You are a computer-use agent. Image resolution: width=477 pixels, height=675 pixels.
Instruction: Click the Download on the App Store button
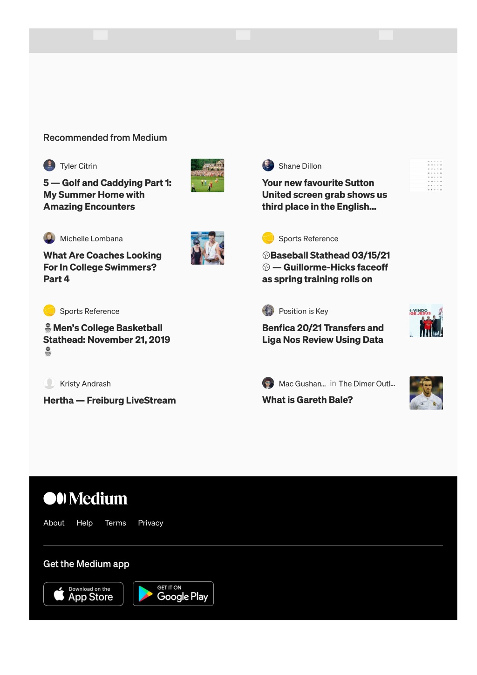(x=83, y=594)
